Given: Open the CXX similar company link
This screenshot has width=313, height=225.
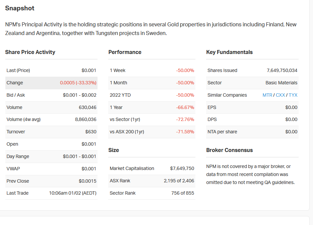Looking at the screenshot, I should 280,95.
